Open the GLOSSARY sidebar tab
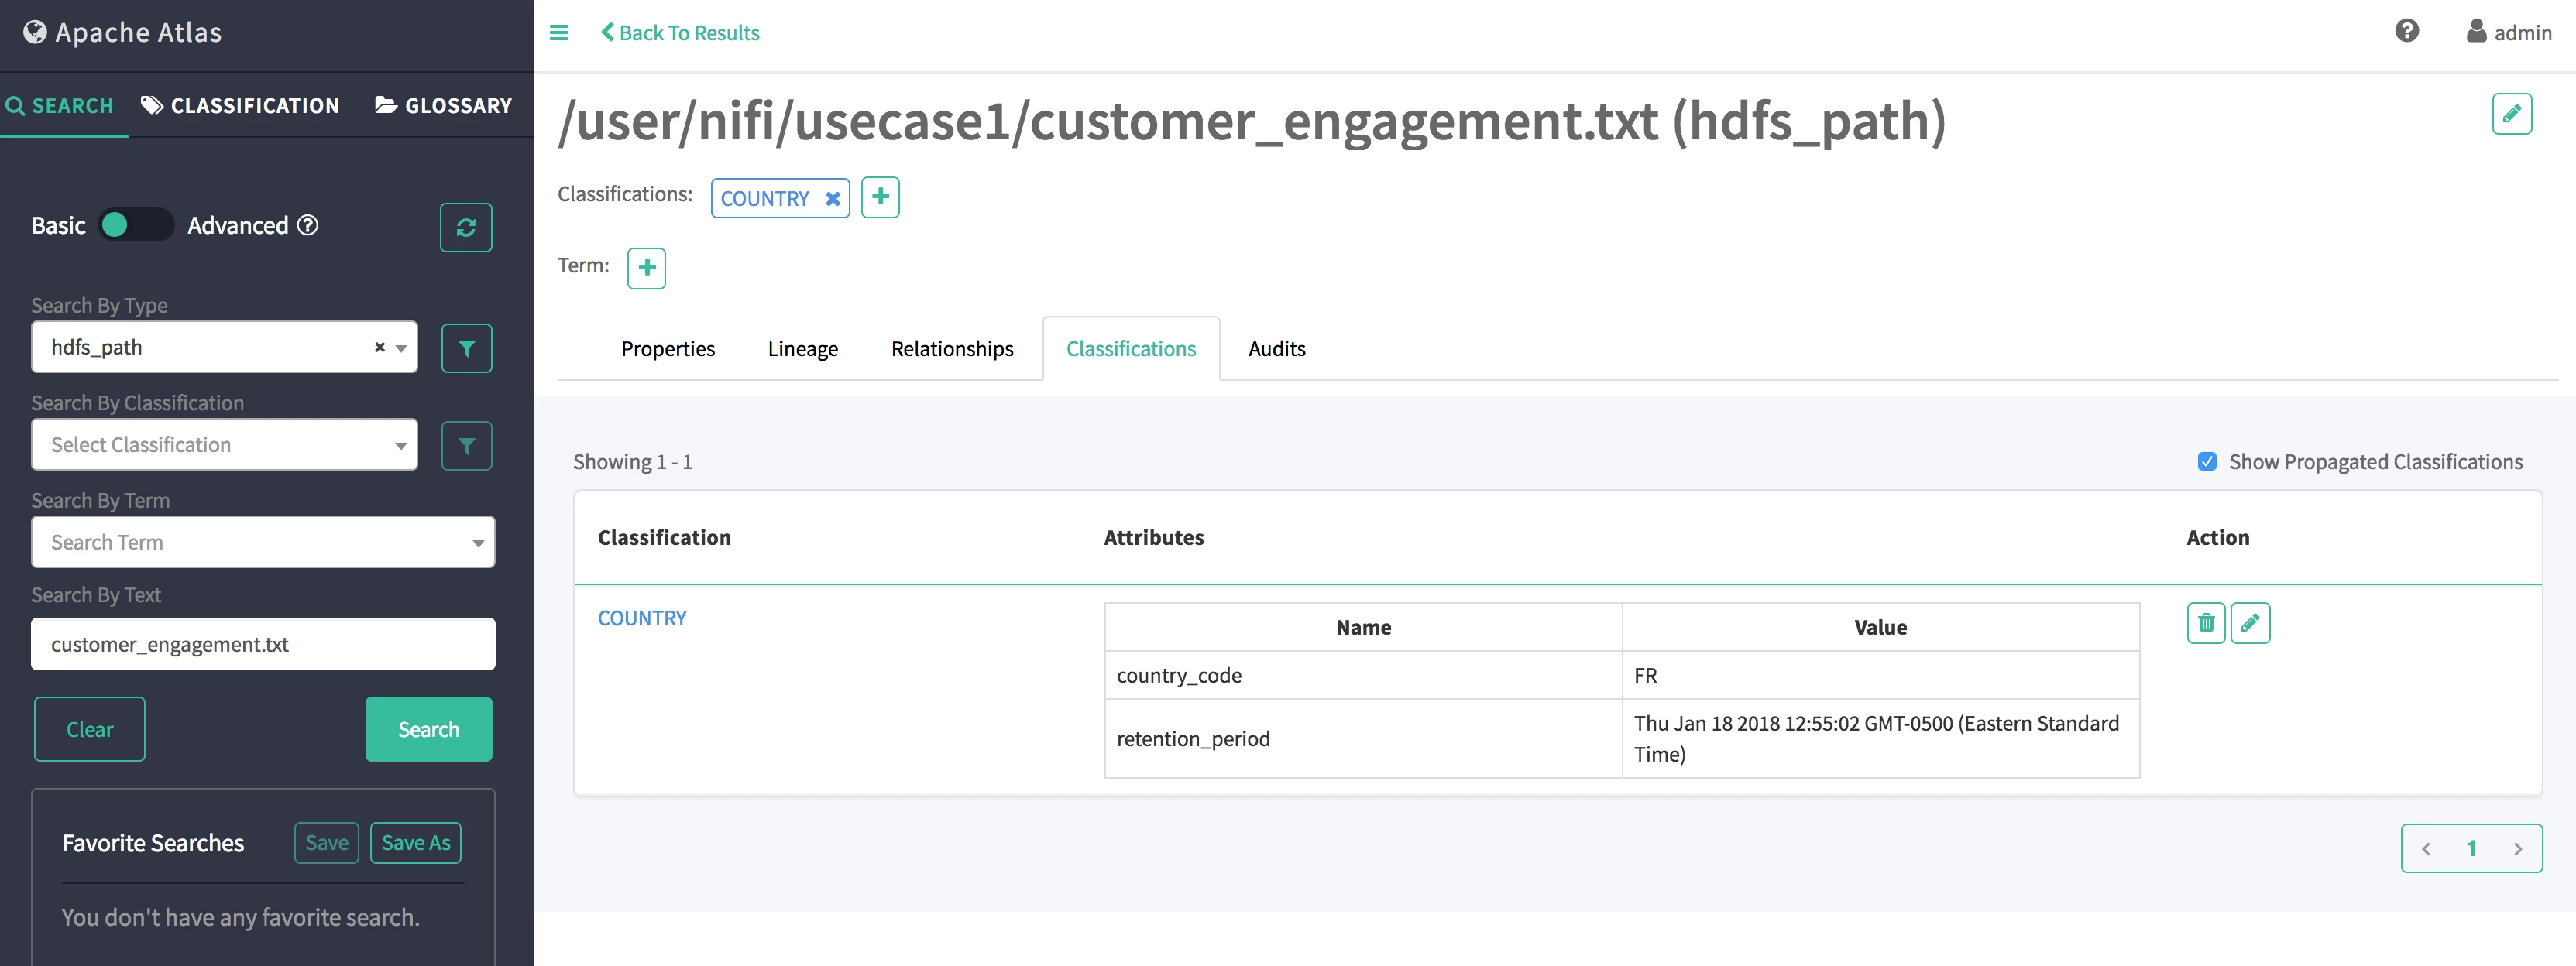This screenshot has height=966, width=2576. tap(444, 106)
